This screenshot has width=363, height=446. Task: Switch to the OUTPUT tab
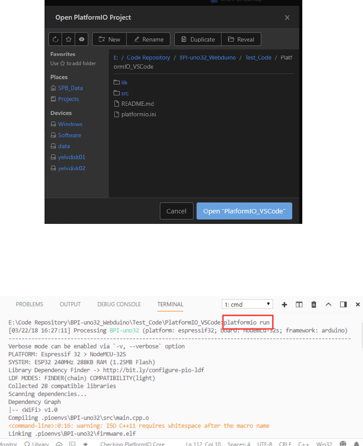(x=70, y=304)
